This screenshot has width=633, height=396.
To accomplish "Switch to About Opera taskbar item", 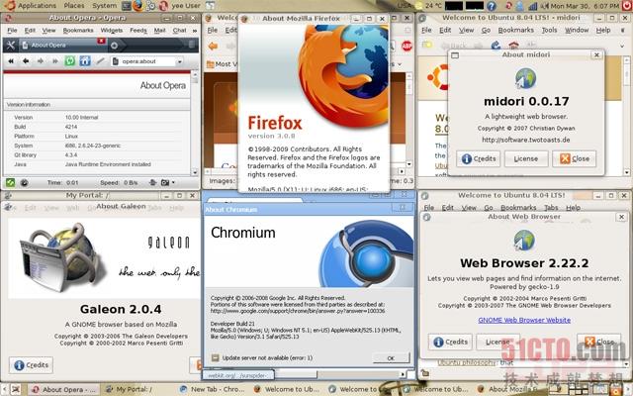I will (x=64, y=389).
